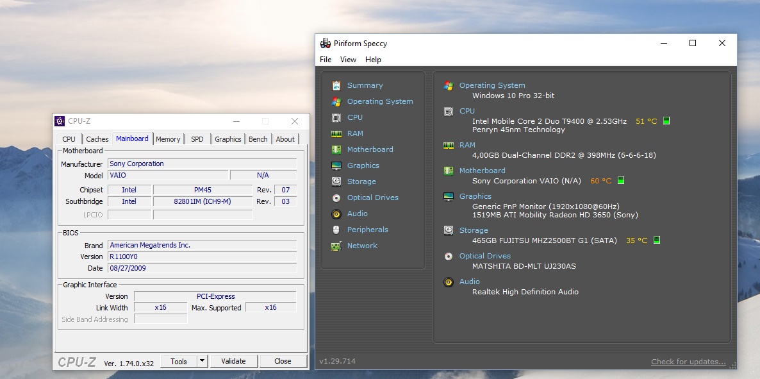Click the Peripherals mouse icon in sidebar

(336, 230)
